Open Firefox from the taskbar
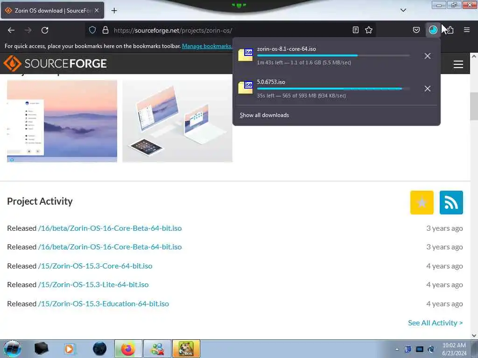This screenshot has width=478, height=358. (x=128, y=349)
